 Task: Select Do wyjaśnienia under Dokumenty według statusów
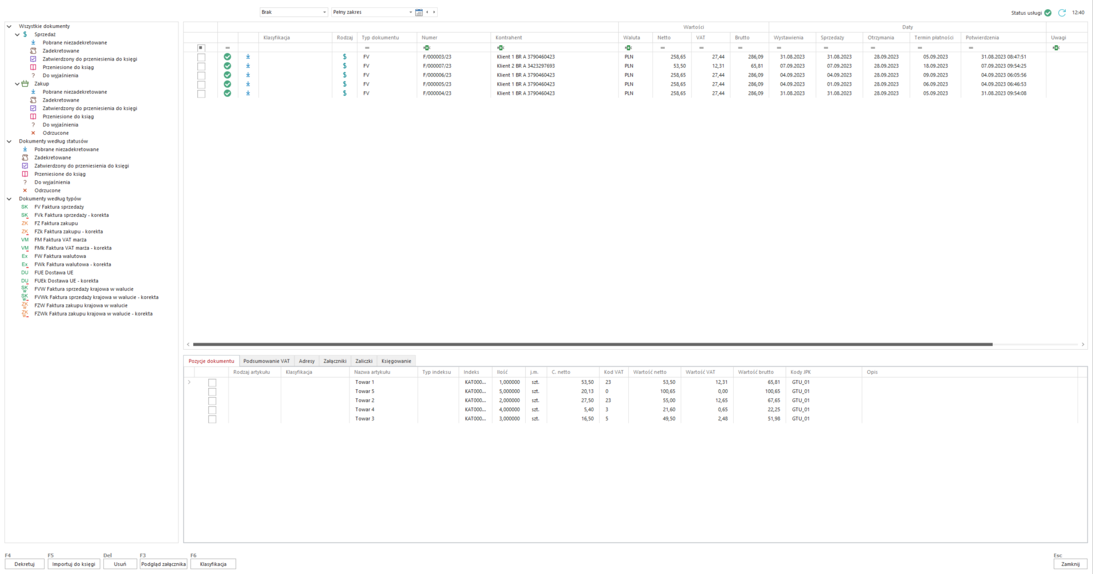tap(52, 183)
